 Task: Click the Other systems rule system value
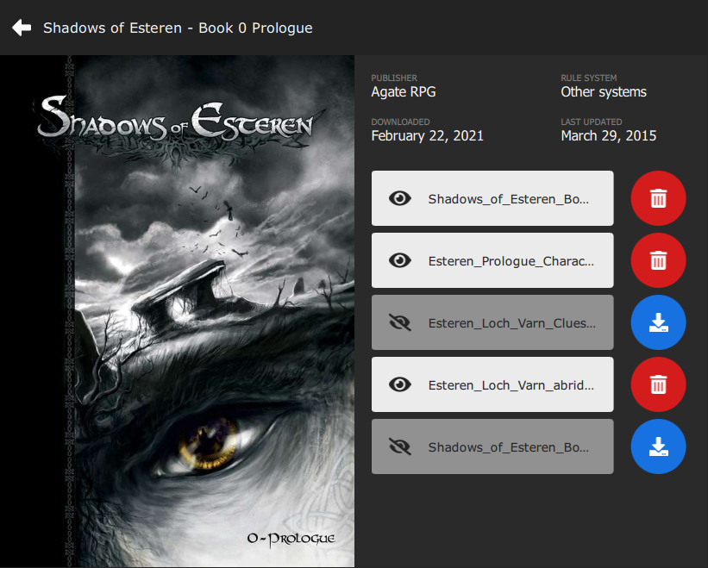click(603, 91)
